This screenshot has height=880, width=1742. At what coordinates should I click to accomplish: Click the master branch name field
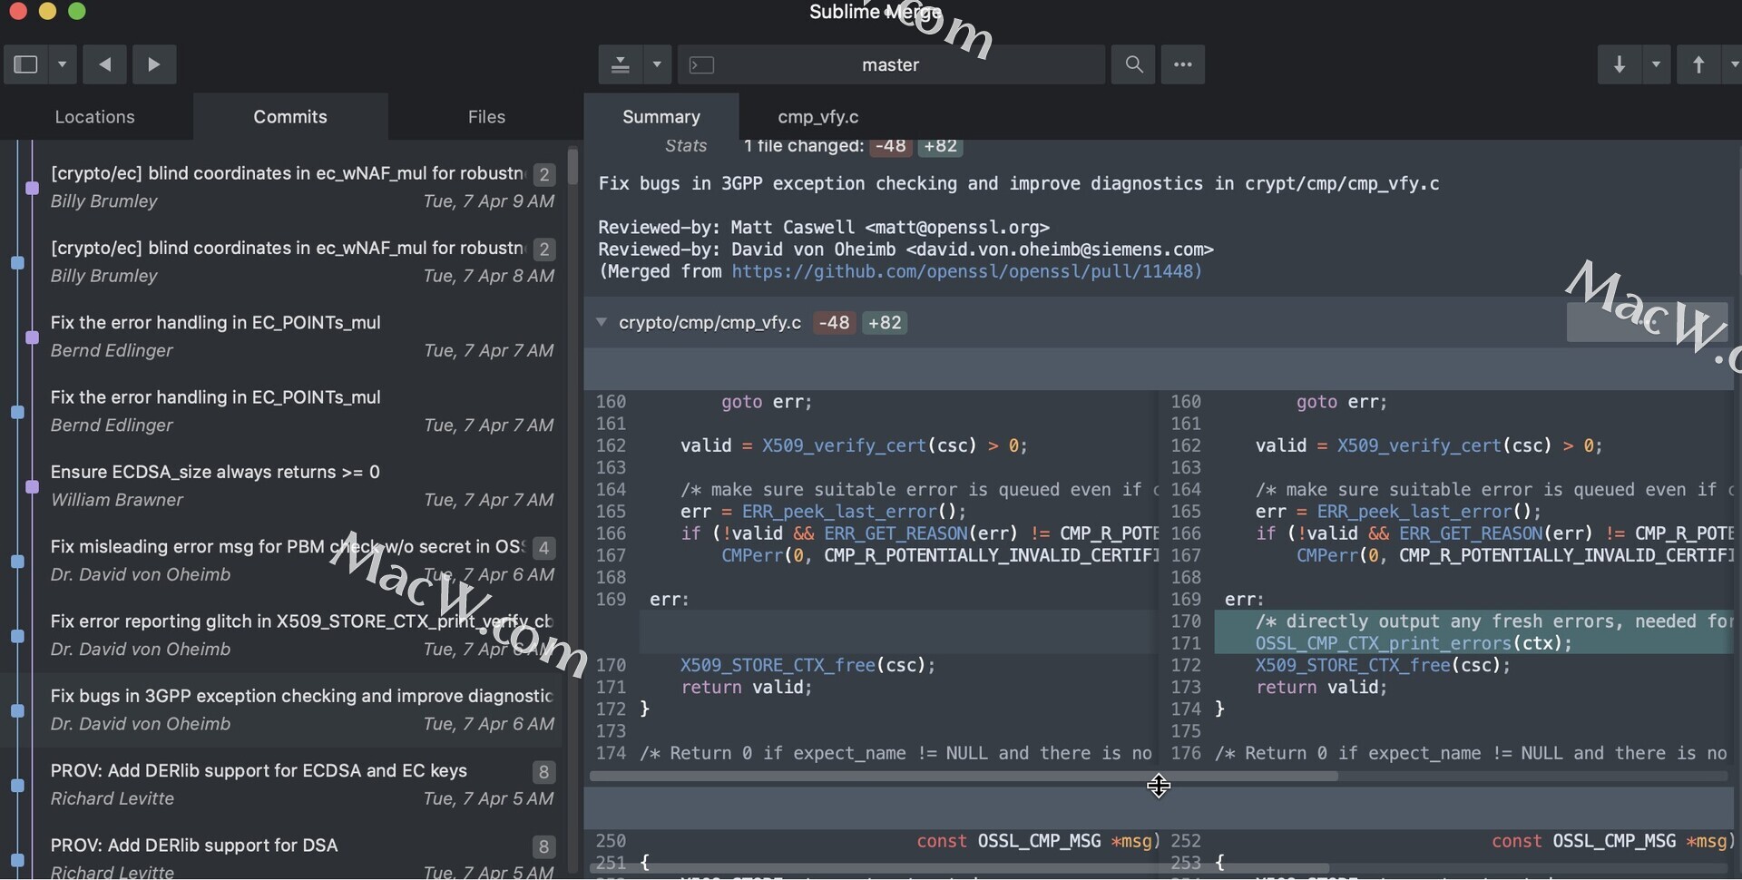coord(890,65)
